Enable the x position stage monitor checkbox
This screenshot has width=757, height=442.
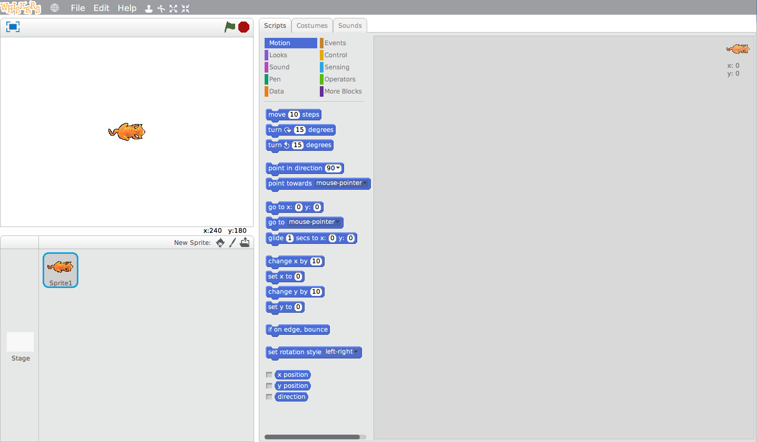pyautogui.click(x=269, y=375)
